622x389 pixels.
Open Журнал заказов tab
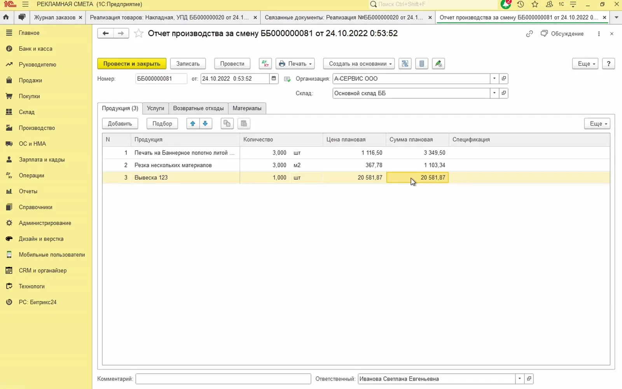click(55, 17)
